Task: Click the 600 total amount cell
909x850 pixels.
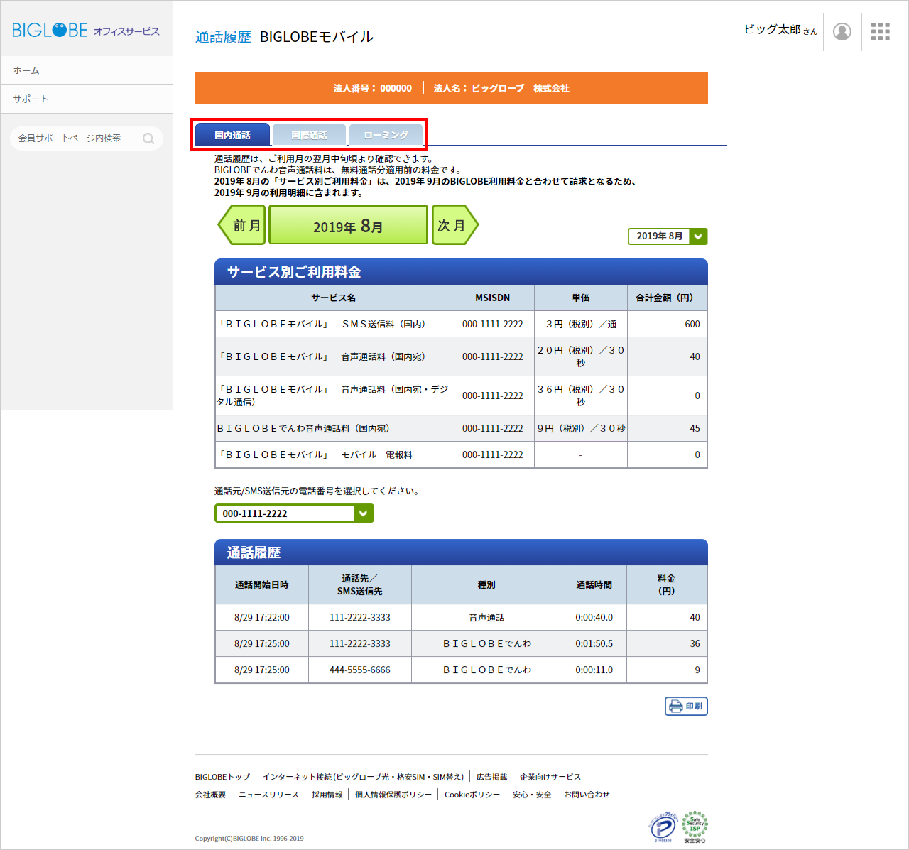Action: (x=667, y=325)
